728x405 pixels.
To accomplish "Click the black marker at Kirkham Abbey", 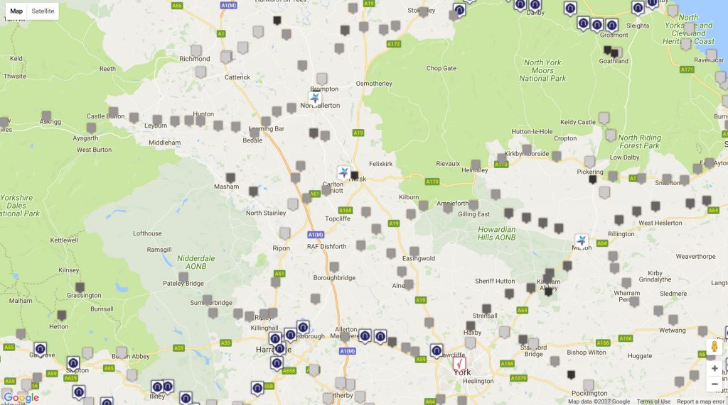I will point(548,292).
